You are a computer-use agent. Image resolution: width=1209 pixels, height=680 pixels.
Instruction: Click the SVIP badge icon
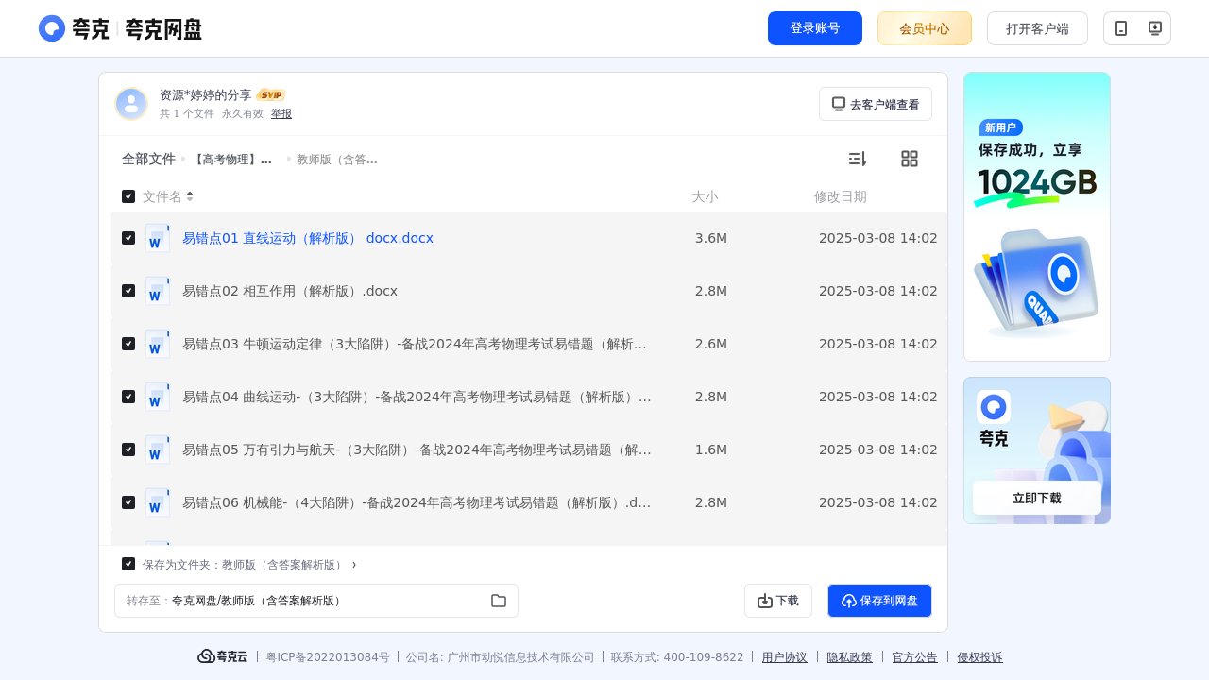click(271, 95)
